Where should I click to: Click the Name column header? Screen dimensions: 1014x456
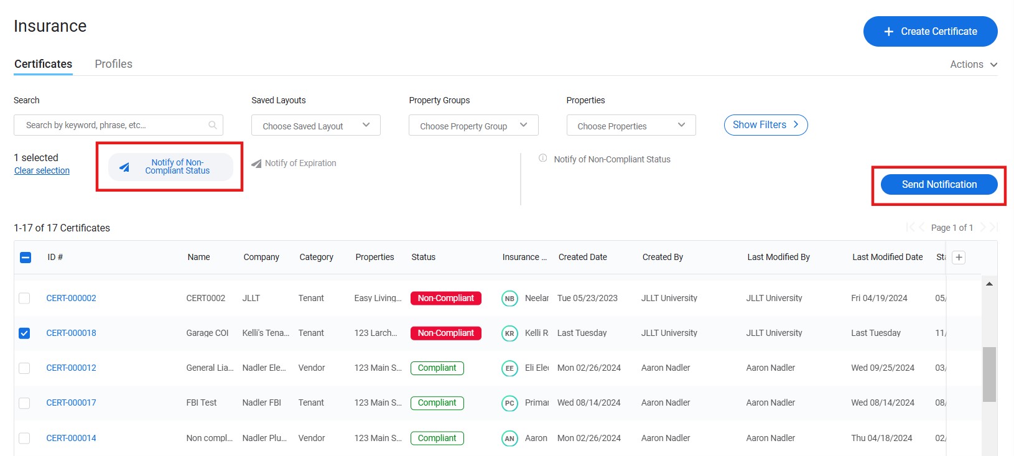198,258
